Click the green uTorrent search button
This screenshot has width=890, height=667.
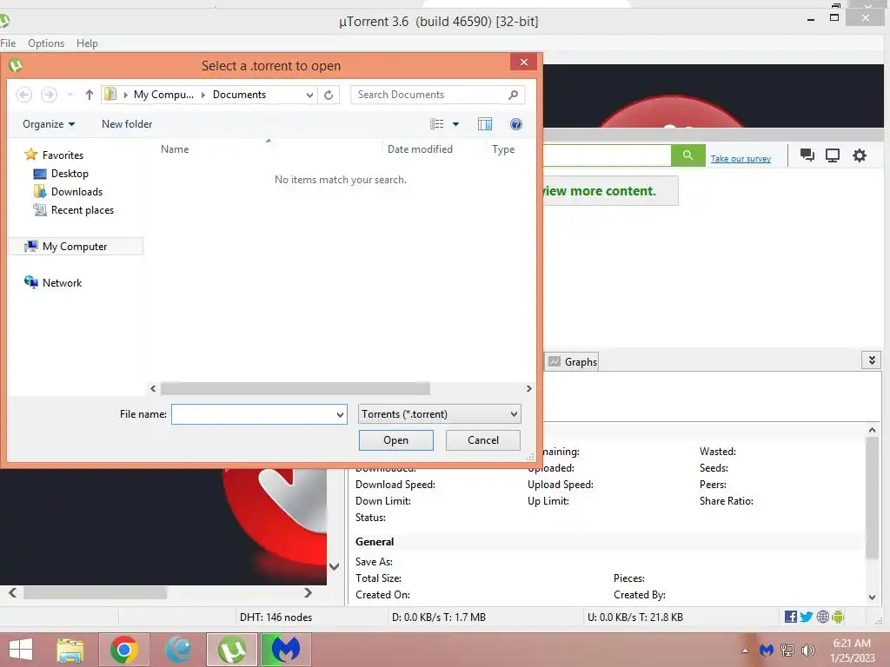coord(688,155)
